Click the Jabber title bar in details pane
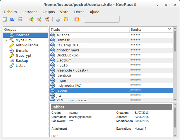The width and height of the screenshot is (180, 140). tap(111, 107)
